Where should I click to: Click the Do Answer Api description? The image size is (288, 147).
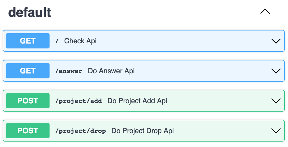[111, 71]
